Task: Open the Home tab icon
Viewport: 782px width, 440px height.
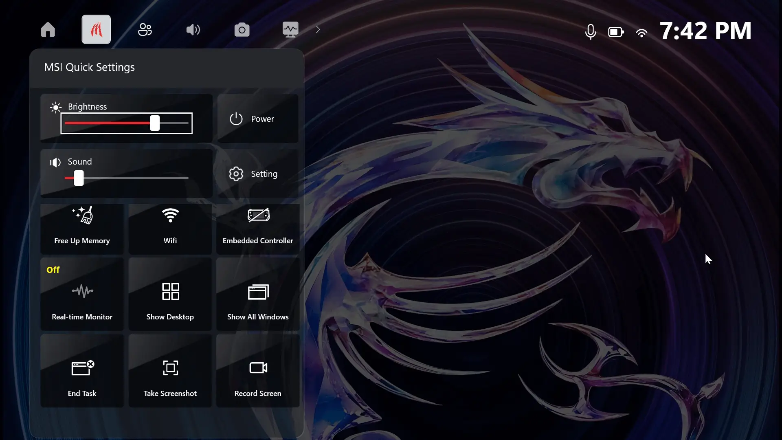Action: point(48,30)
